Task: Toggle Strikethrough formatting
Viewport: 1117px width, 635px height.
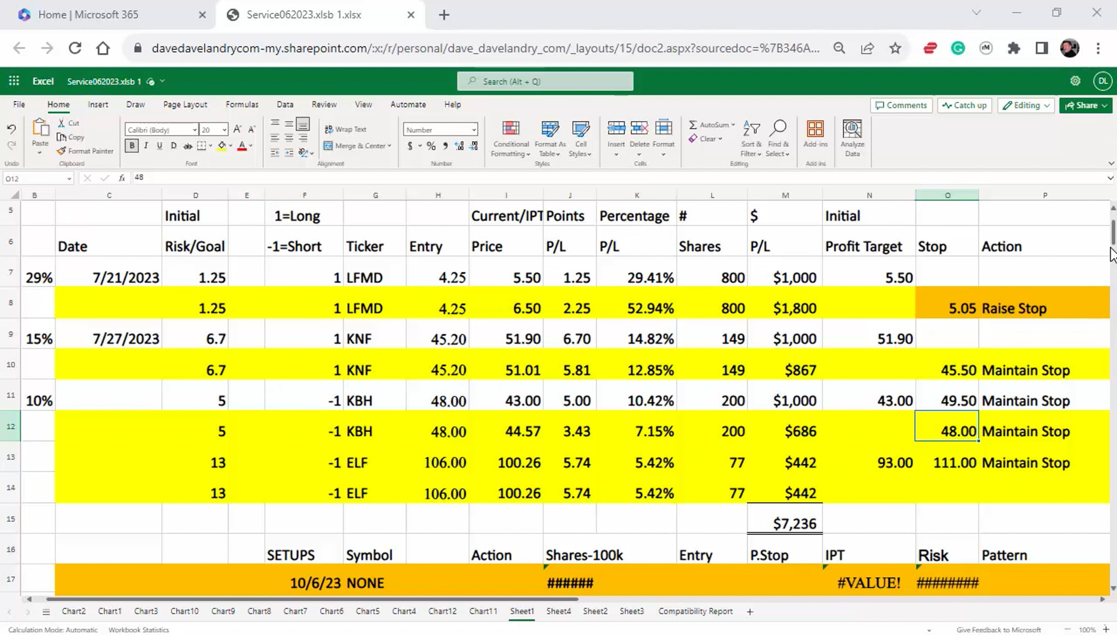Action: coord(188,146)
